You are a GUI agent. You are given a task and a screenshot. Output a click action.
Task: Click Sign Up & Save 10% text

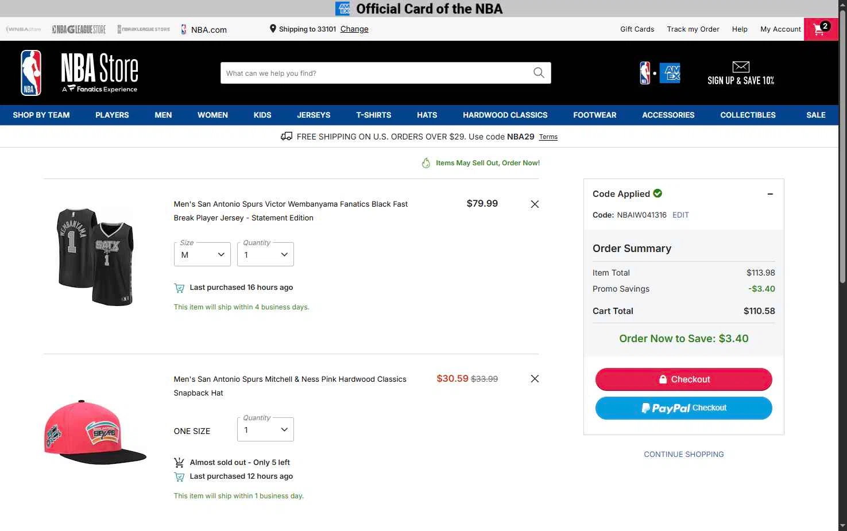pos(741,81)
